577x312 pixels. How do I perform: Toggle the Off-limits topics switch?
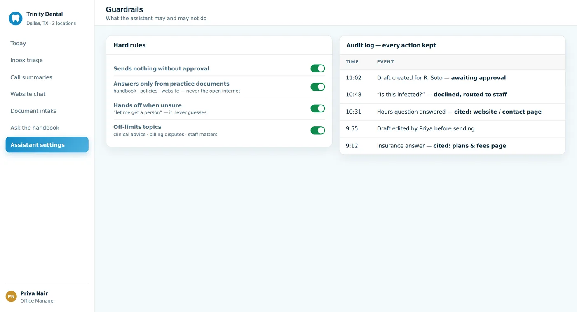click(x=318, y=130)
